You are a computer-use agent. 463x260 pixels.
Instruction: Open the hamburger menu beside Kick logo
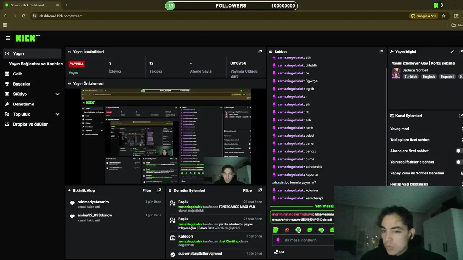tap(8, 38)
